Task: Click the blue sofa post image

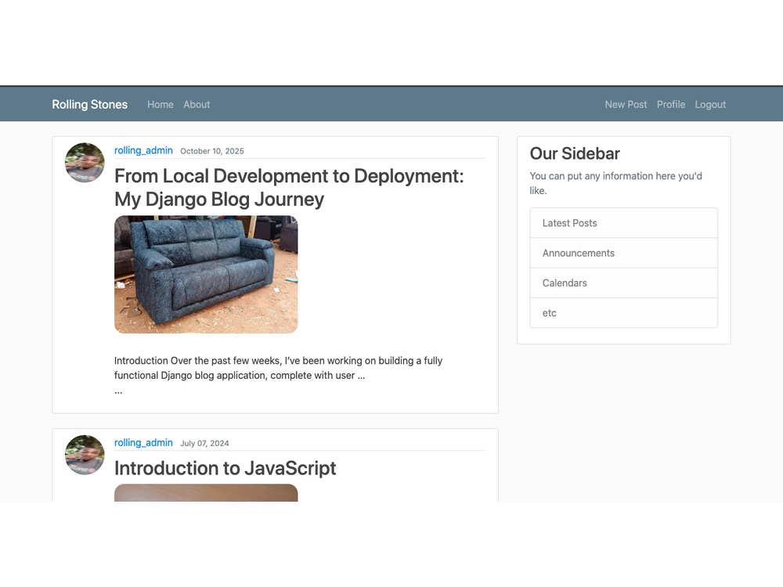Action: click(206, 275)
